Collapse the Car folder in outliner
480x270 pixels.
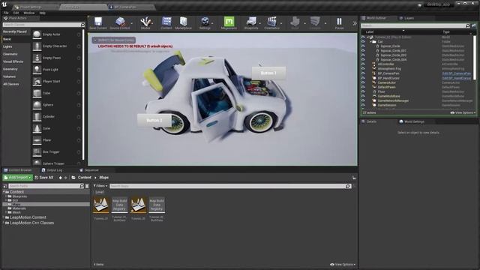point(371,42)
